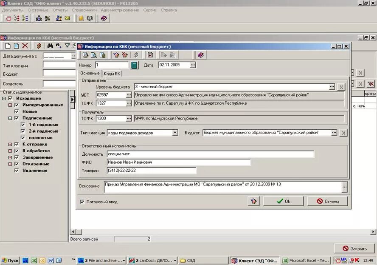Viewport: 377px width, 265px height.
Task: Click the print preview magnifier icon in dialog
Action: click(x=94, y=55)
